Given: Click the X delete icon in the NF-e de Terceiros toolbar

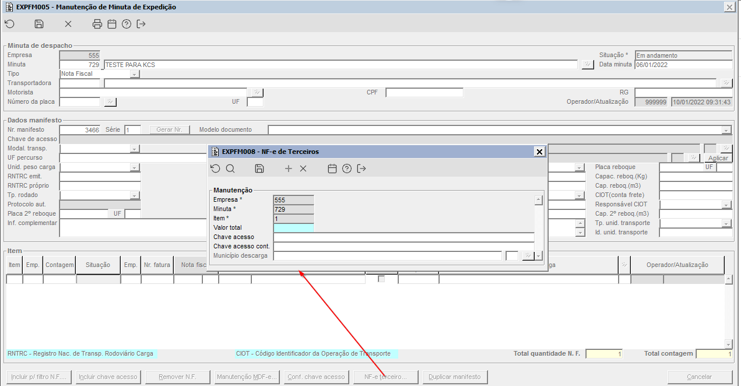Looking at the screenshot, I should point(303,169).
